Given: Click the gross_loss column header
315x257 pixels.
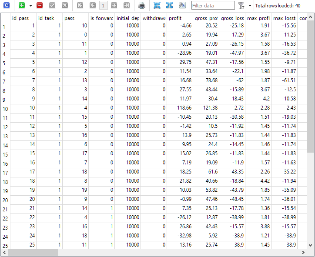Looking at the screenshot, I should [232, 18].
